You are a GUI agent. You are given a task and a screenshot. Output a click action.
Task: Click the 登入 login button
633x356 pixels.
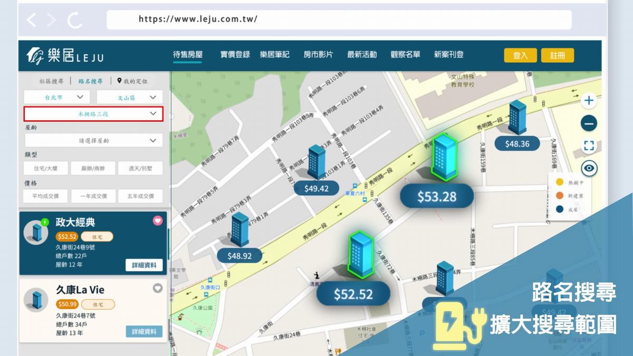tap(520, 55)
